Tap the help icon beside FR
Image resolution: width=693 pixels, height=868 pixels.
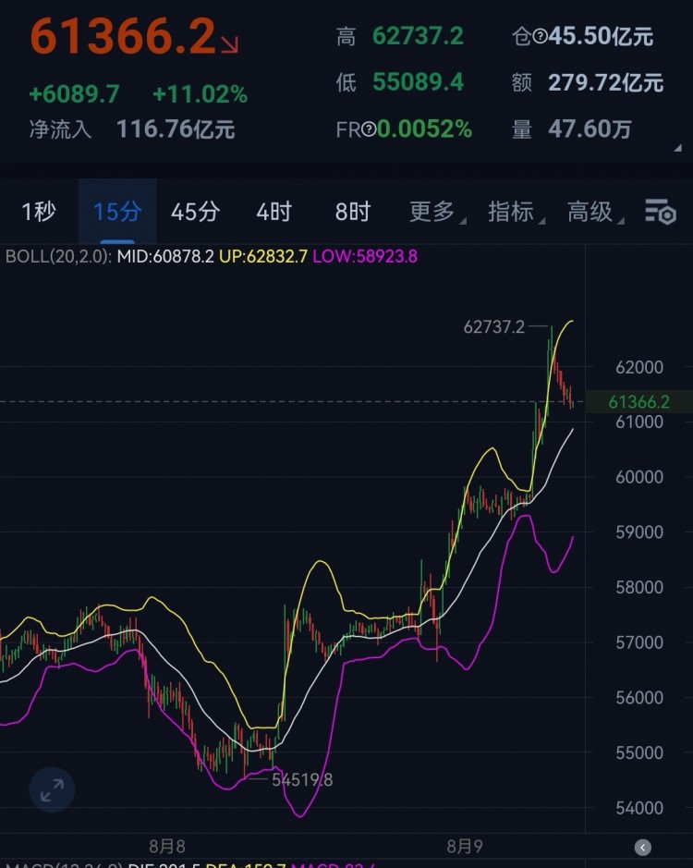pos(369,129)
